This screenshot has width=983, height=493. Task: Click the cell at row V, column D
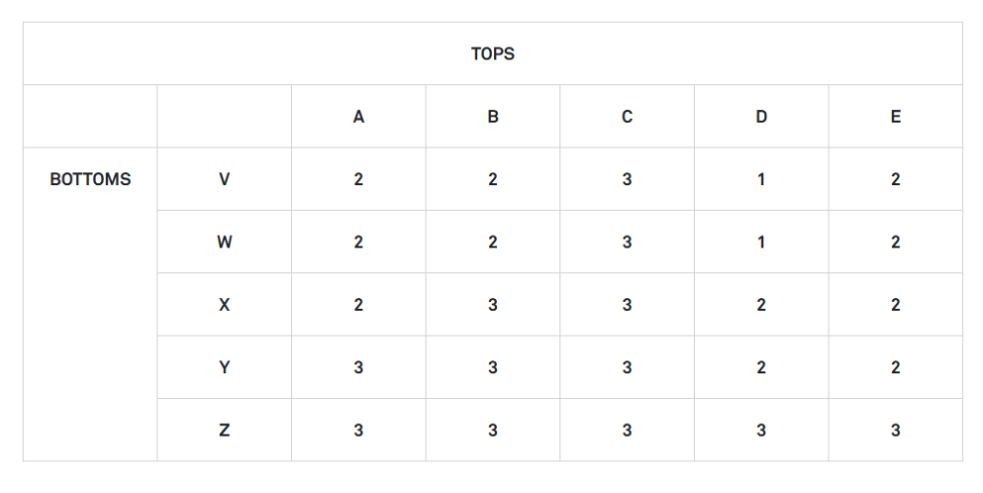pos(761,179)
